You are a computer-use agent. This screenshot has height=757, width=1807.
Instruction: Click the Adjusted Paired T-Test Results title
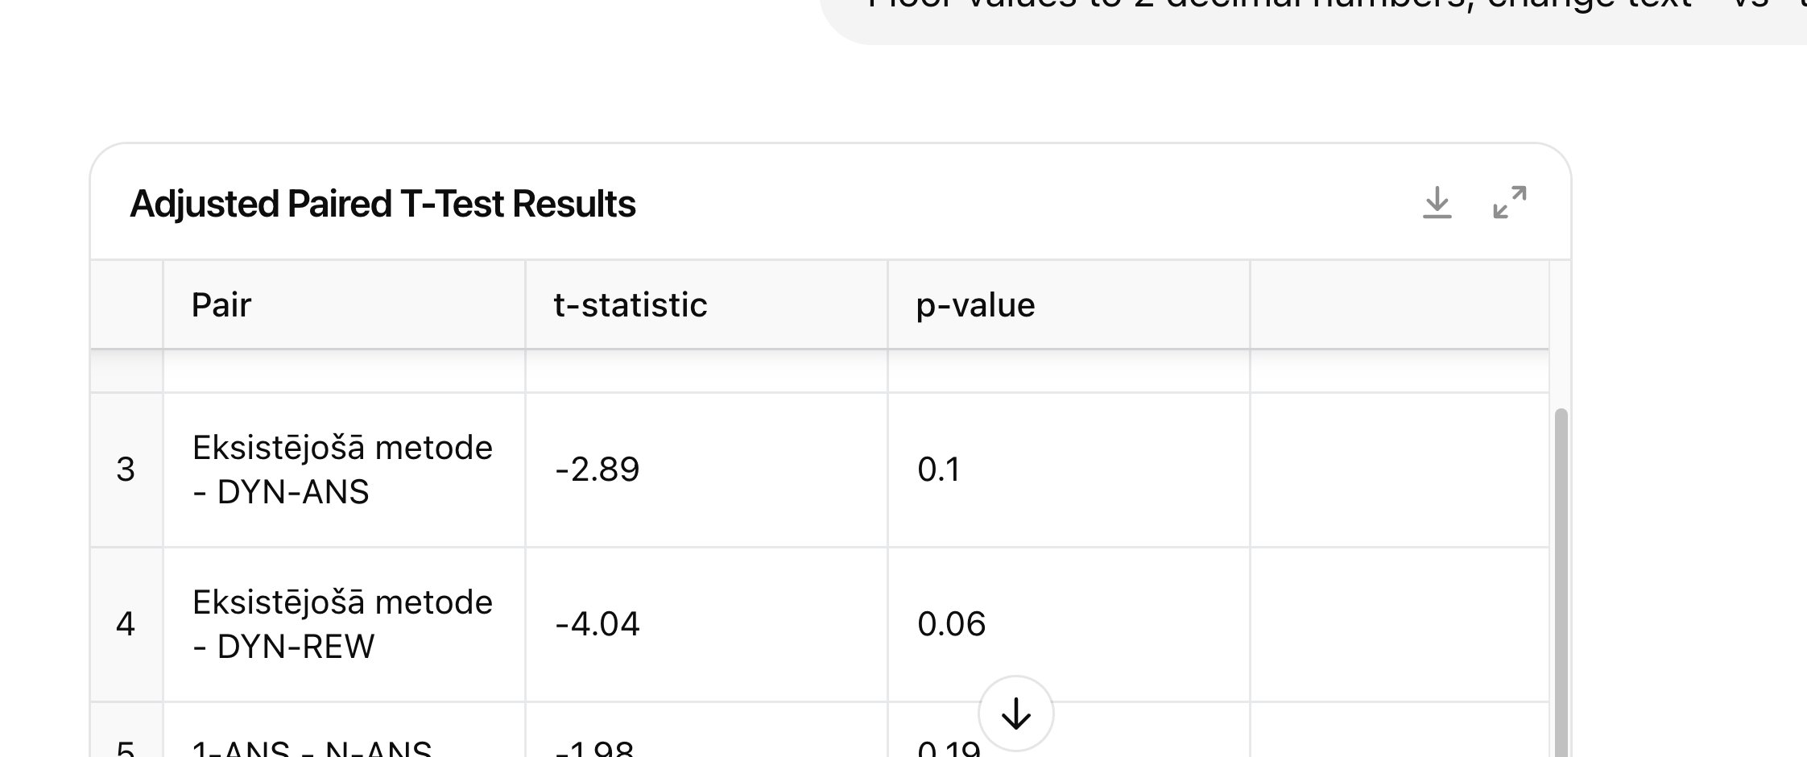tap(382, 204)
